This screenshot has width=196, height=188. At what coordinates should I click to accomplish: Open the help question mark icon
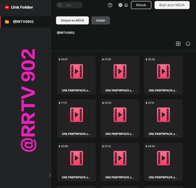pos(110,5)
